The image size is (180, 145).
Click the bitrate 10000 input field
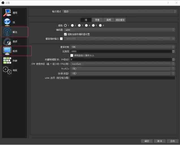(x=121, y=51)
